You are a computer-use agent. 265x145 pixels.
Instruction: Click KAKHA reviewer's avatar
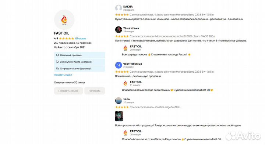119,8
